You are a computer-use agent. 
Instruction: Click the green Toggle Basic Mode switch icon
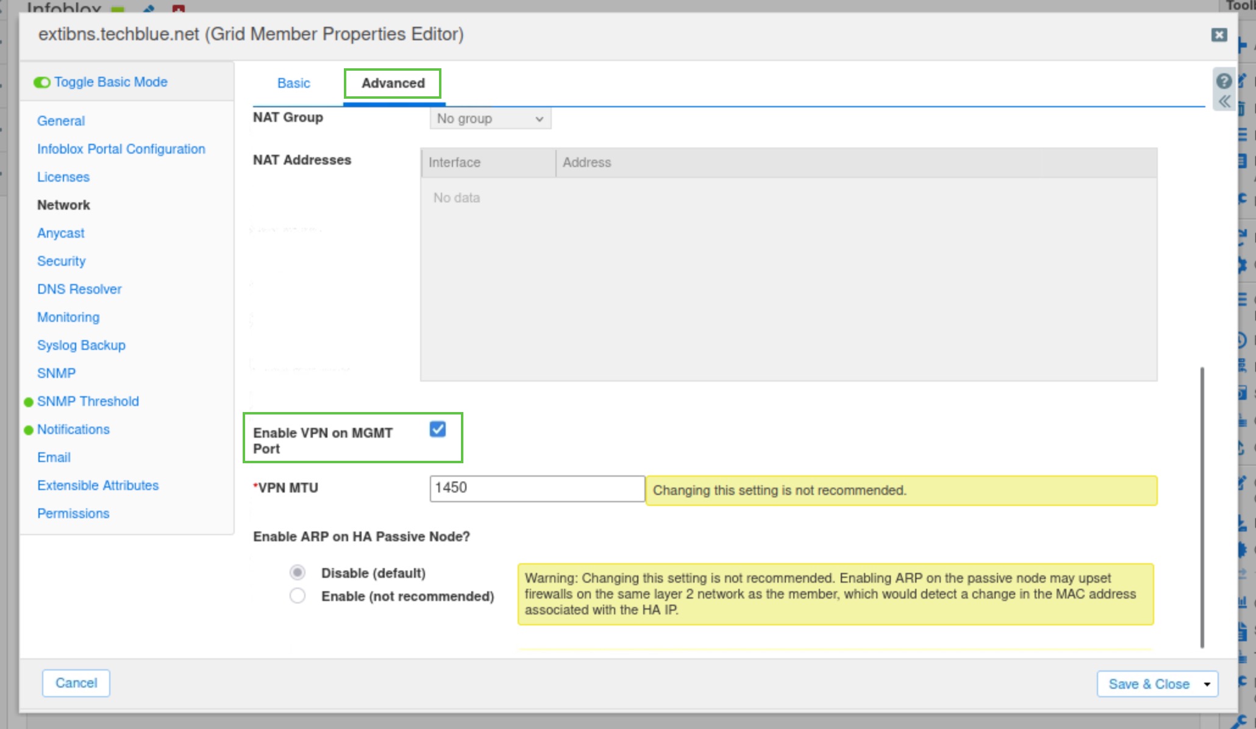(42, 82)
